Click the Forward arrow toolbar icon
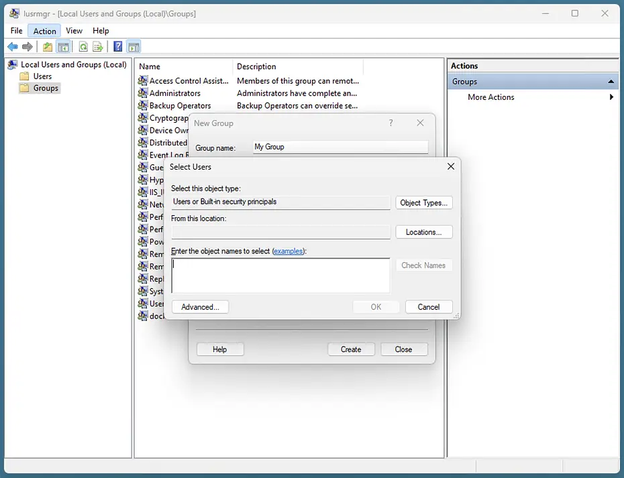 28,47
